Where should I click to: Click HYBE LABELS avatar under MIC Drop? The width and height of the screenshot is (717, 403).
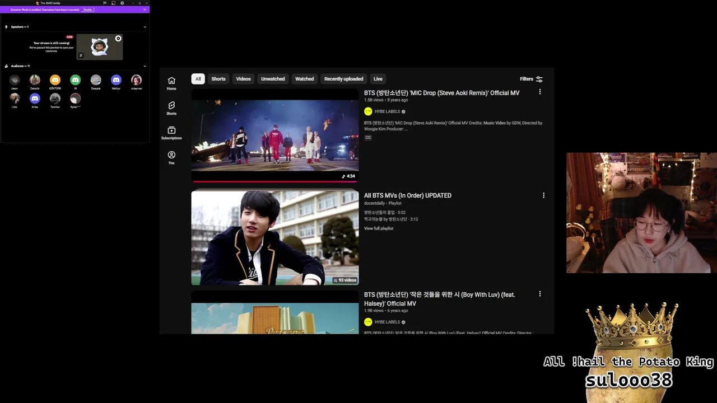pyautogui.click(x=368, y=111)
